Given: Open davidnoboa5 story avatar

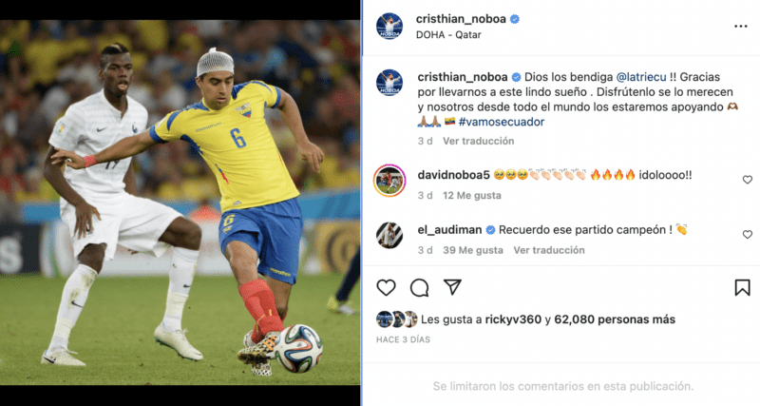Looking at the screenshot, I should (x=389, y=181).
